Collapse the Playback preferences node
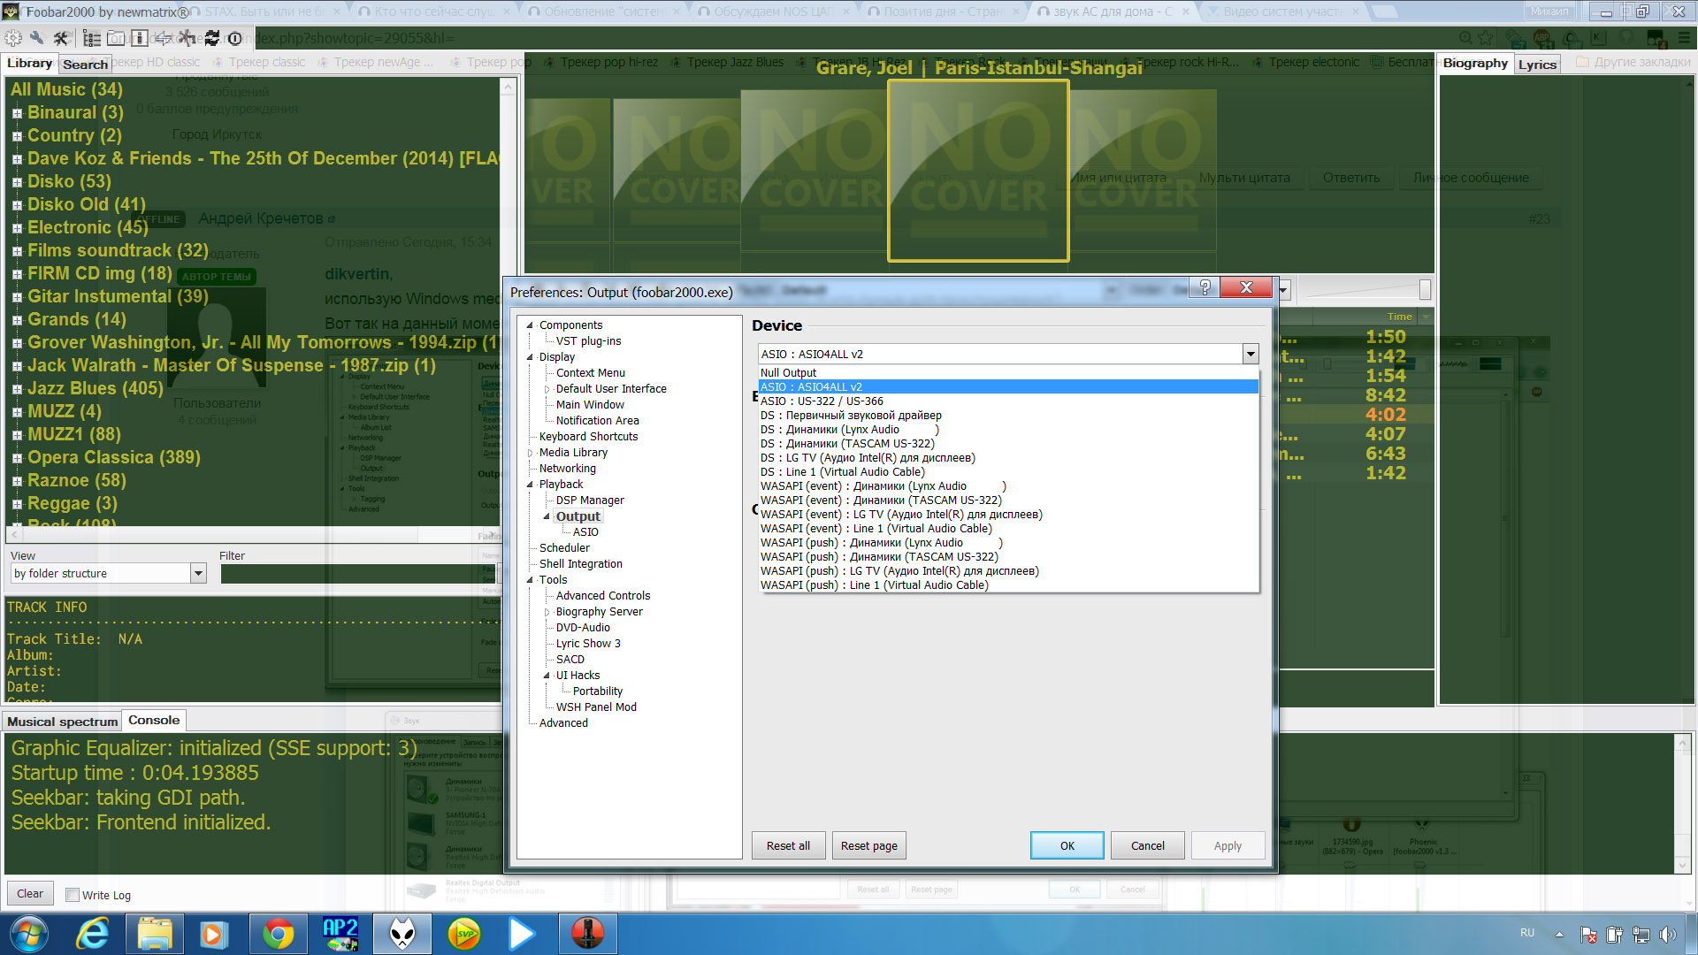 [530, 485]
